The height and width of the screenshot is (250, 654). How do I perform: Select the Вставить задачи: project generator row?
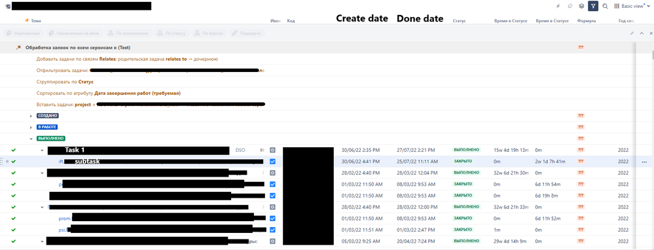tap(151, 105)
